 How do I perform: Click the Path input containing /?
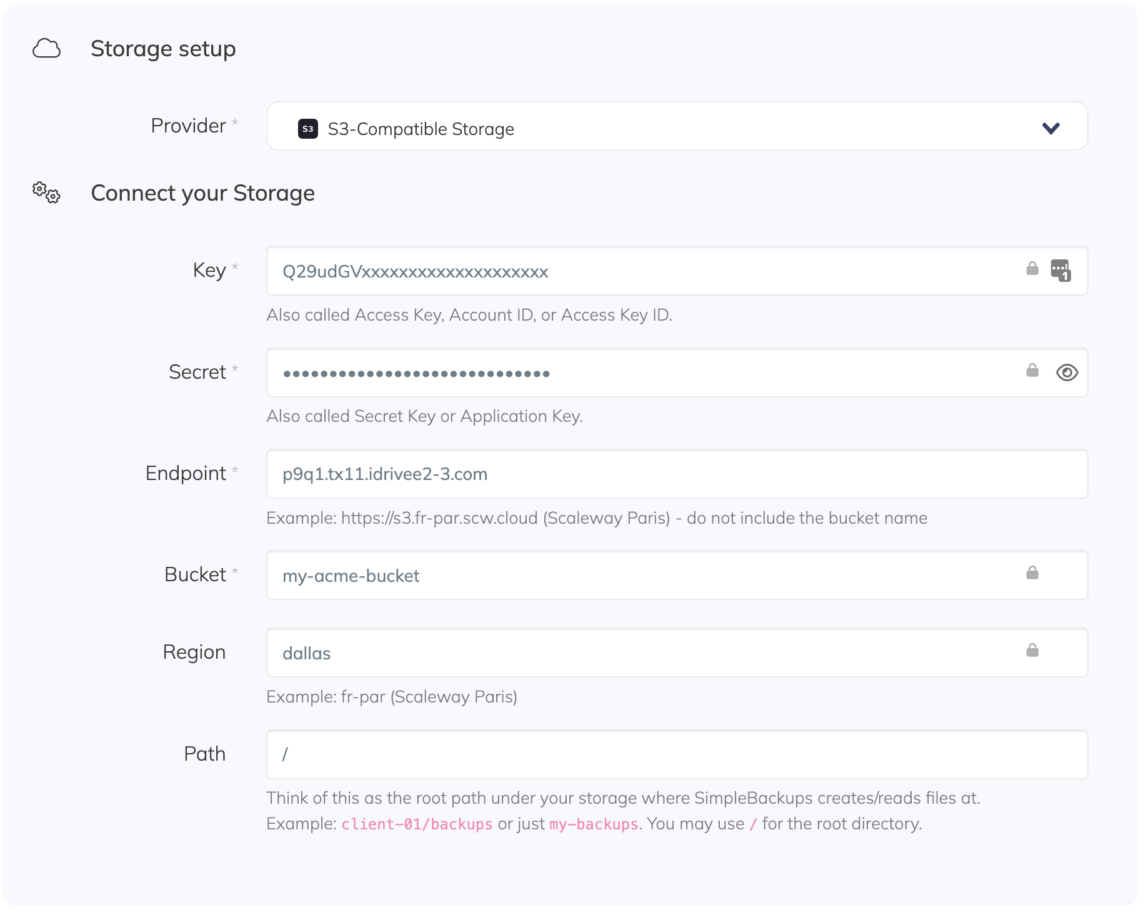pos(562,754)
